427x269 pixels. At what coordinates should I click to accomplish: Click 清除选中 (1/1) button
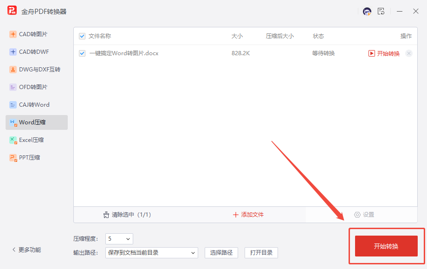click(x=127, y=215)
